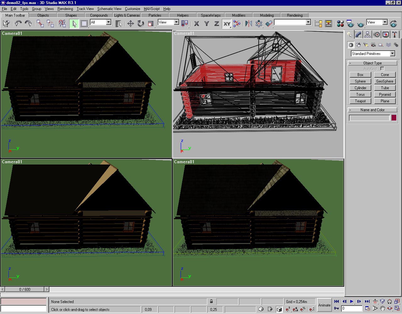Open the Material Editor

[x=340, y=24]
